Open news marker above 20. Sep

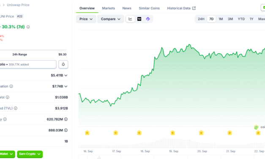201,133
